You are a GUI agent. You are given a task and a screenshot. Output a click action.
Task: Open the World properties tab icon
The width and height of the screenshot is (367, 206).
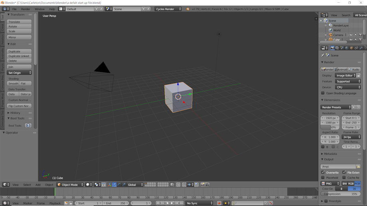[x=347, y=48]
